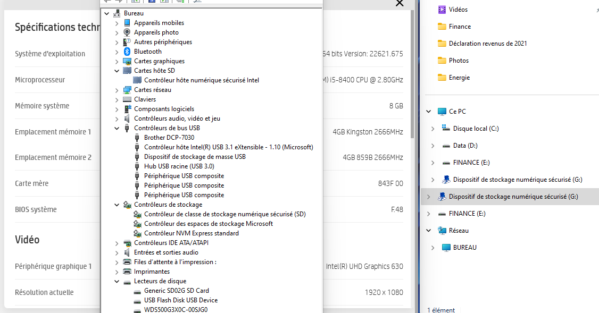Click the Disque local (C:) drive icon

coord(446,128)
